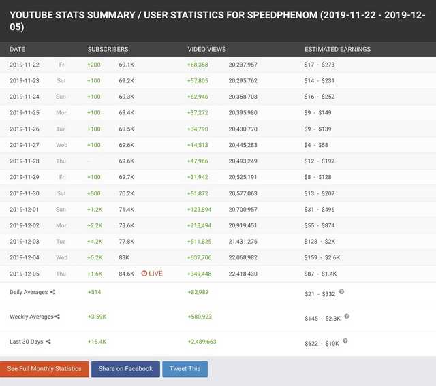Open help icon beside $145 - $2.3K earnings
The image size is (436, 386).
(347, 316)
